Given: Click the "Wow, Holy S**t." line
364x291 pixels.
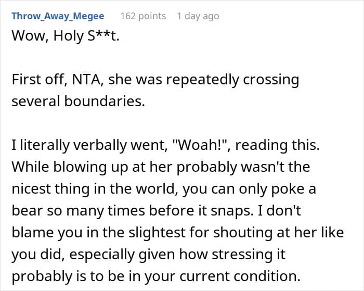Looking at the screenshot, I should pyautogui.click(x=65, y=37).
